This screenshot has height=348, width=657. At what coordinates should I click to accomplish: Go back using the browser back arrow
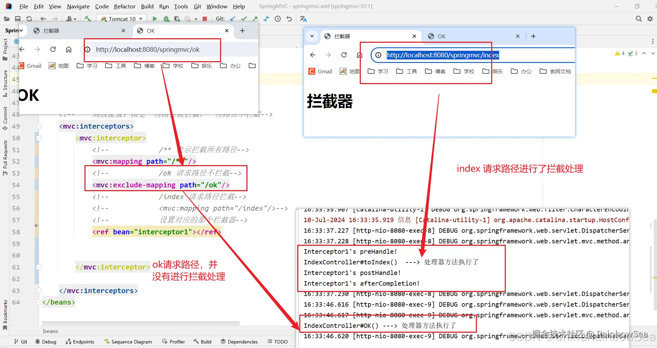(x=22, y=49)
